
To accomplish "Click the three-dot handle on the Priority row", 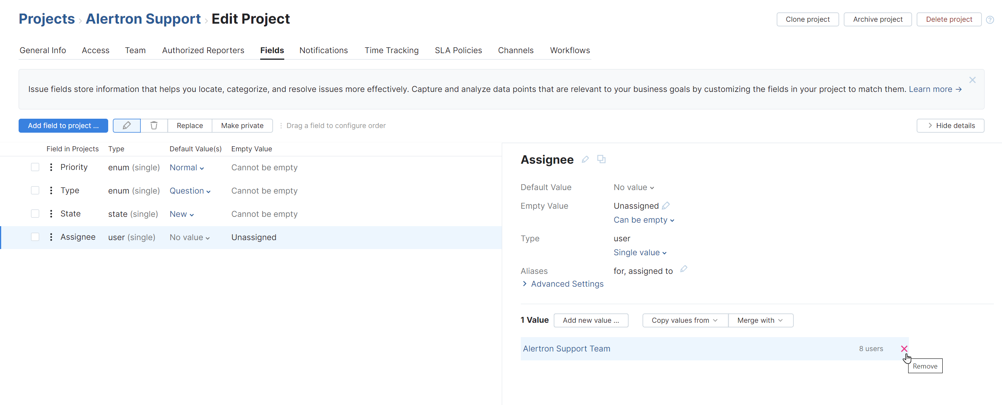I will click(50, 167).
